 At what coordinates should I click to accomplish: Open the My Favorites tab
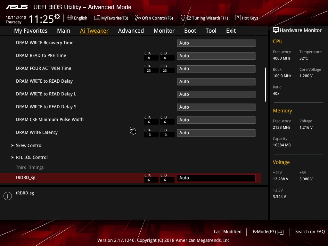(31, 31)
